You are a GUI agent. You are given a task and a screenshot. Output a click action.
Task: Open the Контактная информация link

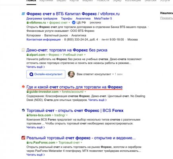43,39
